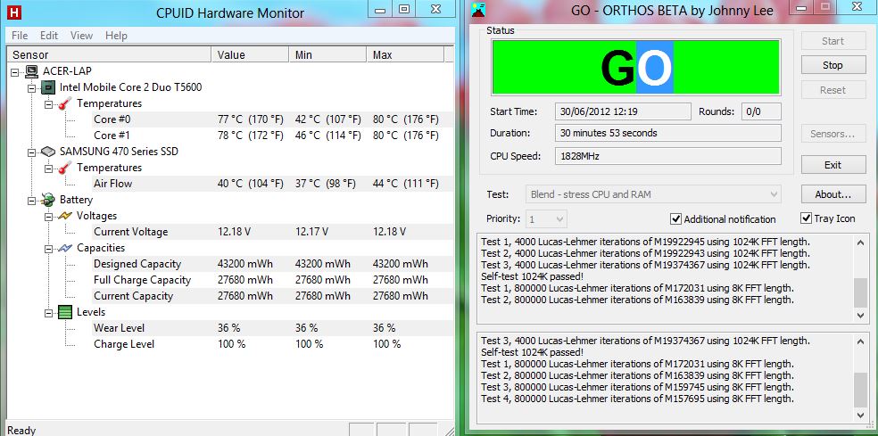
Task: Click the Start Time field
Action: [623, 111]
